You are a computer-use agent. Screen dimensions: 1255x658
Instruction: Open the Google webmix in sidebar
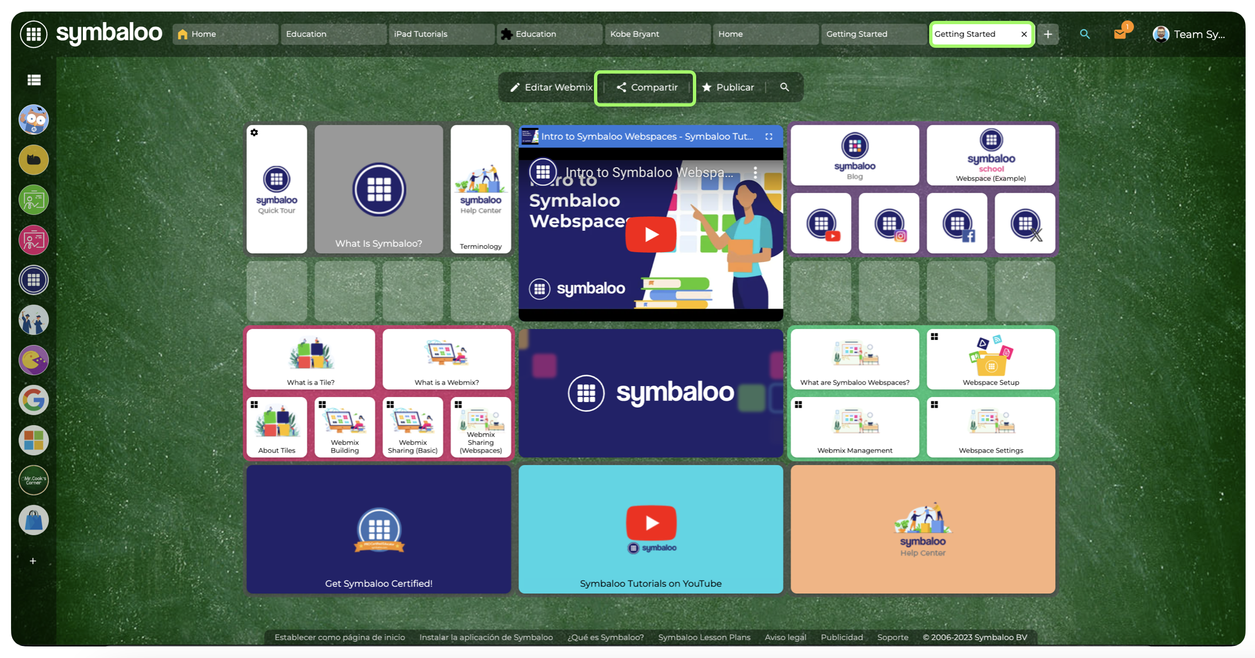click(34, 400)
